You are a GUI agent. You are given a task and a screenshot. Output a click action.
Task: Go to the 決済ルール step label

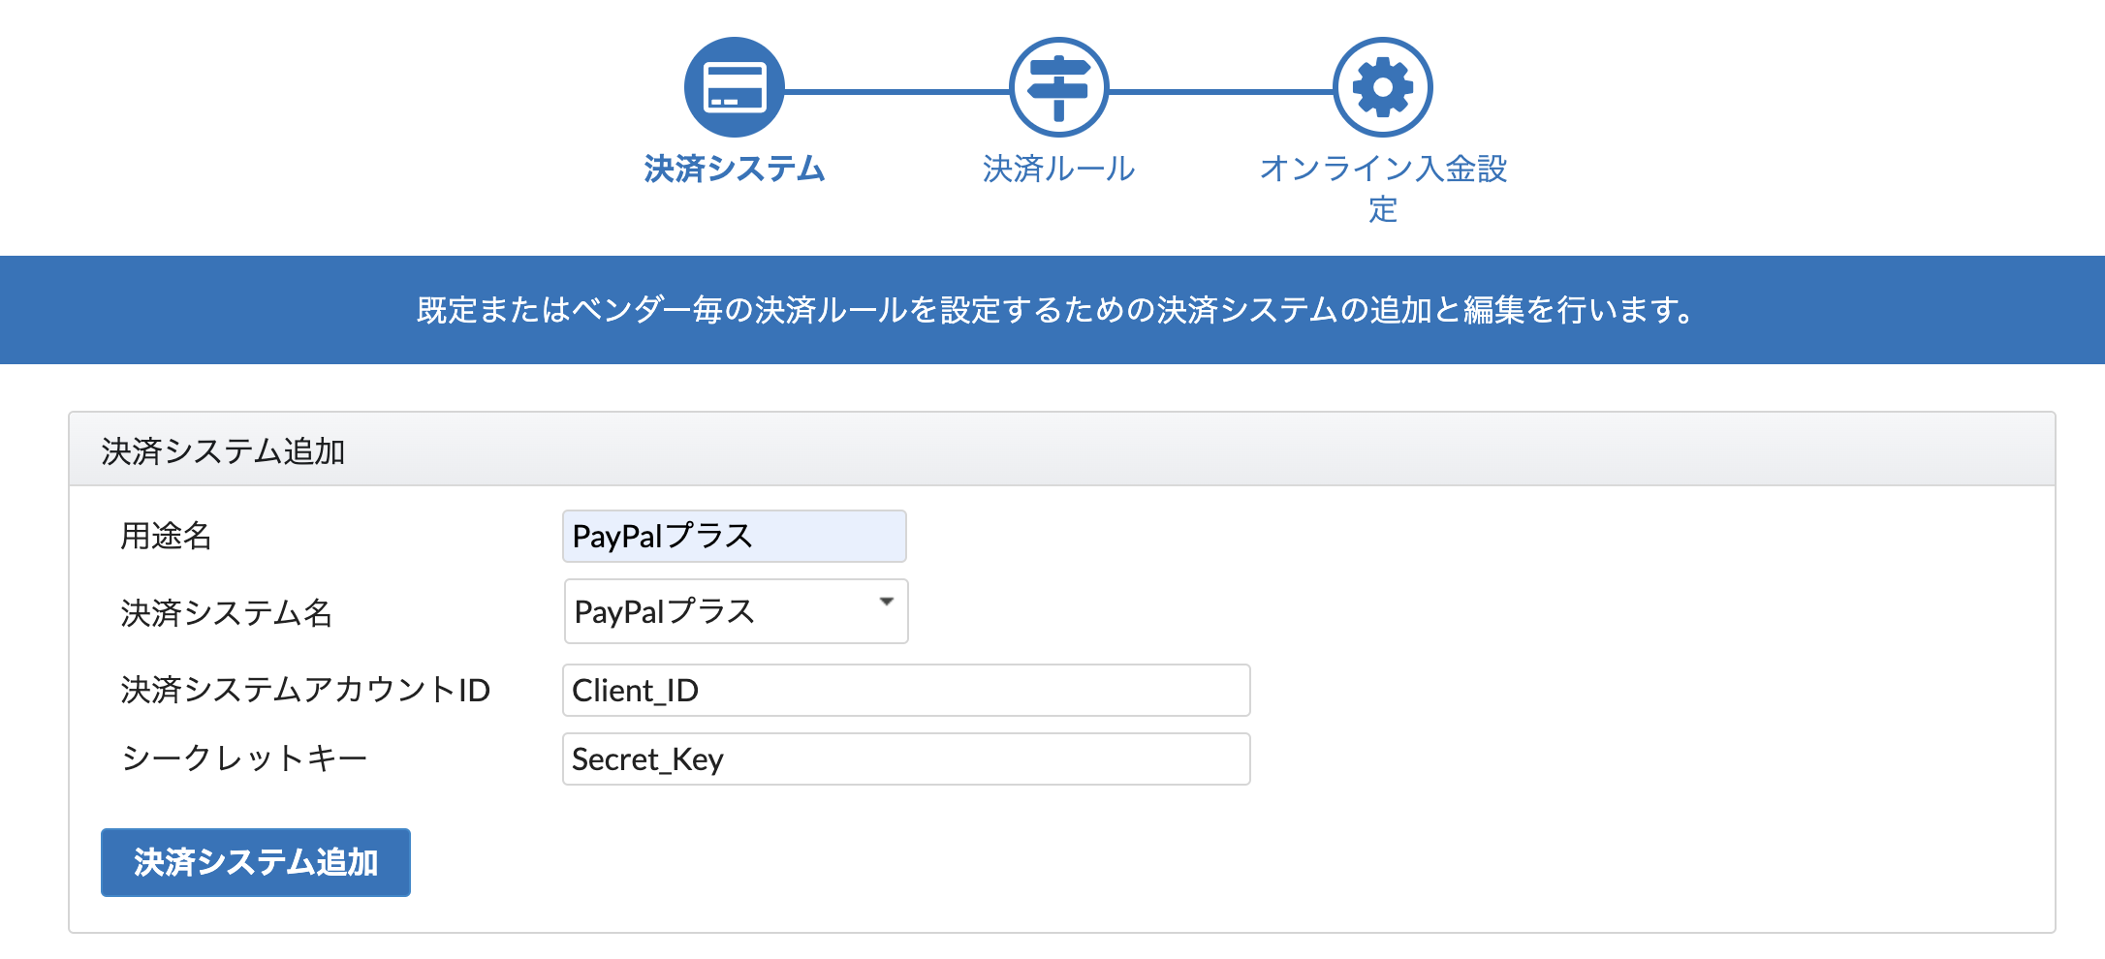click(x=1058, y=169)
